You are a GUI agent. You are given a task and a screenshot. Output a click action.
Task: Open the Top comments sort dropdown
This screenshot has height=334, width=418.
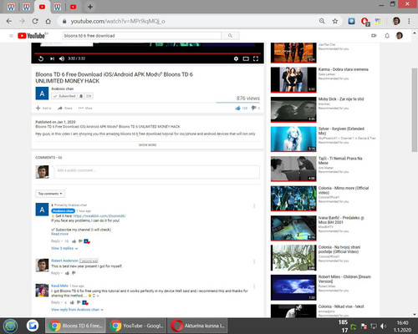coord(50,194)
